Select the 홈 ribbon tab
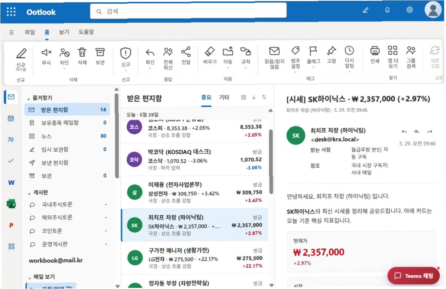 click(x=47, y=32)
